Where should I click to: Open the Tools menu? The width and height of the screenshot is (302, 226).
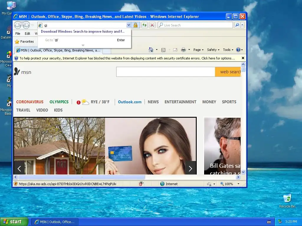pos(228,50)
